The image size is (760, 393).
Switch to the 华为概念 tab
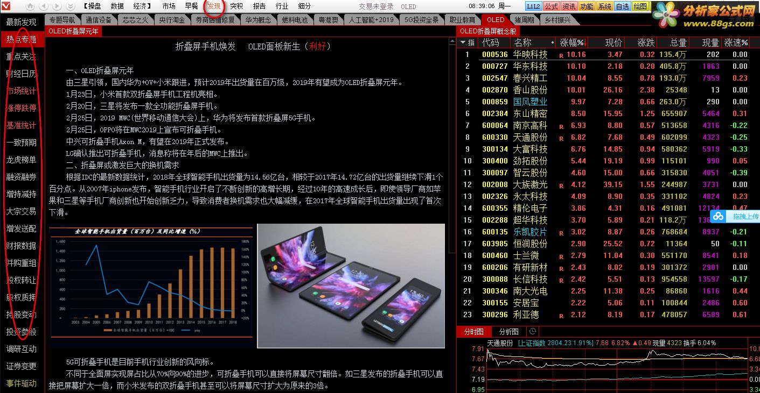point(259,20)
